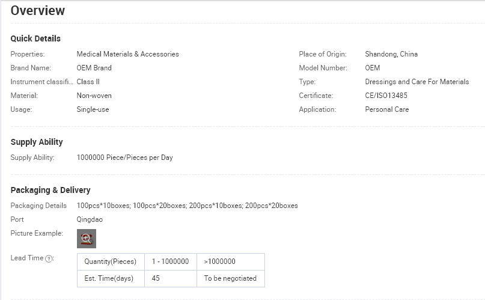Click the OEM Brand name value

(x=94, y=68)
